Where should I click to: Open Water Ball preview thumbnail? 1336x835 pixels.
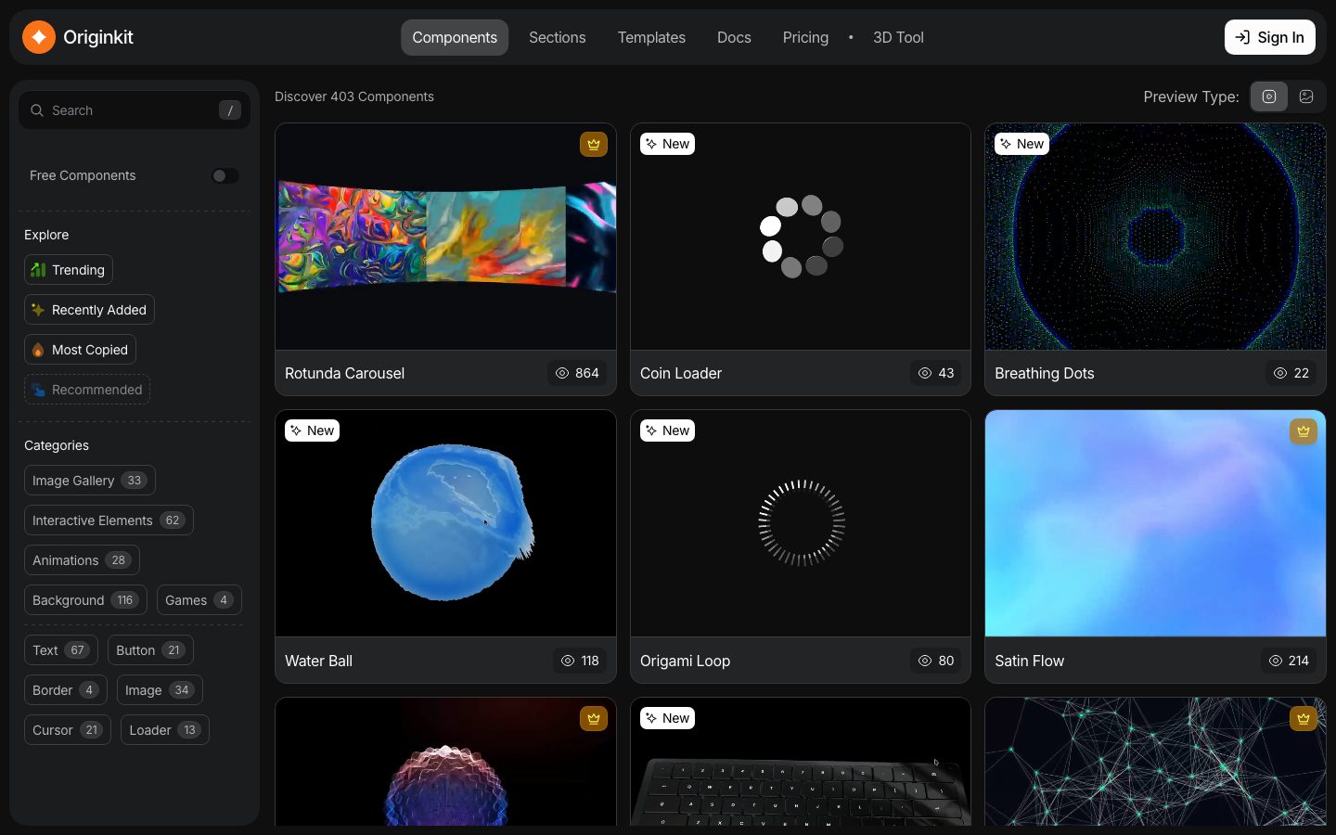pos(445,523)
